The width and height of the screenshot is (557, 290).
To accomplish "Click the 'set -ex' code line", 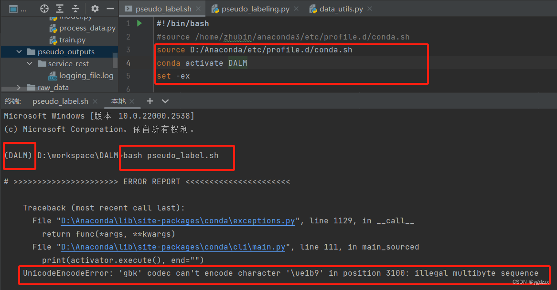I will [173, 76].
